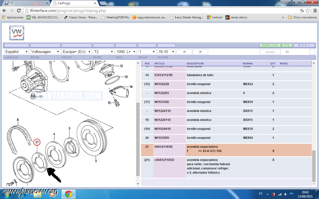Open Aplicaciones apps shortcut
The height and width of the screenshot is (199, 319).
[x=12, y=17]
